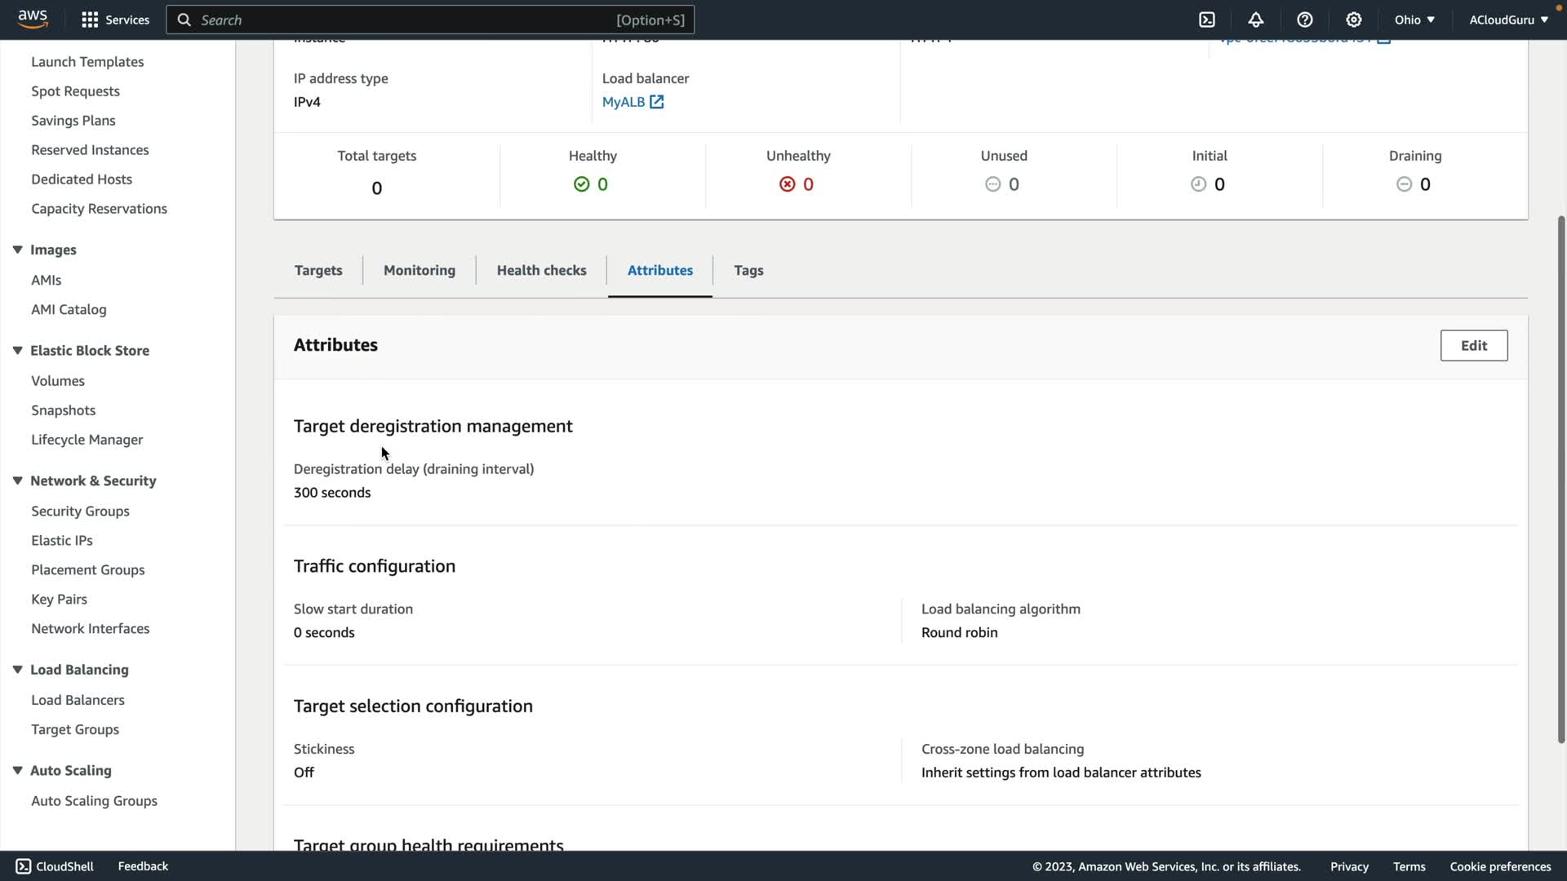Click external link icon next to MyALB
Image resolution: width=1567 pixels, height=881 pixels.
click(x=657, y=102)
